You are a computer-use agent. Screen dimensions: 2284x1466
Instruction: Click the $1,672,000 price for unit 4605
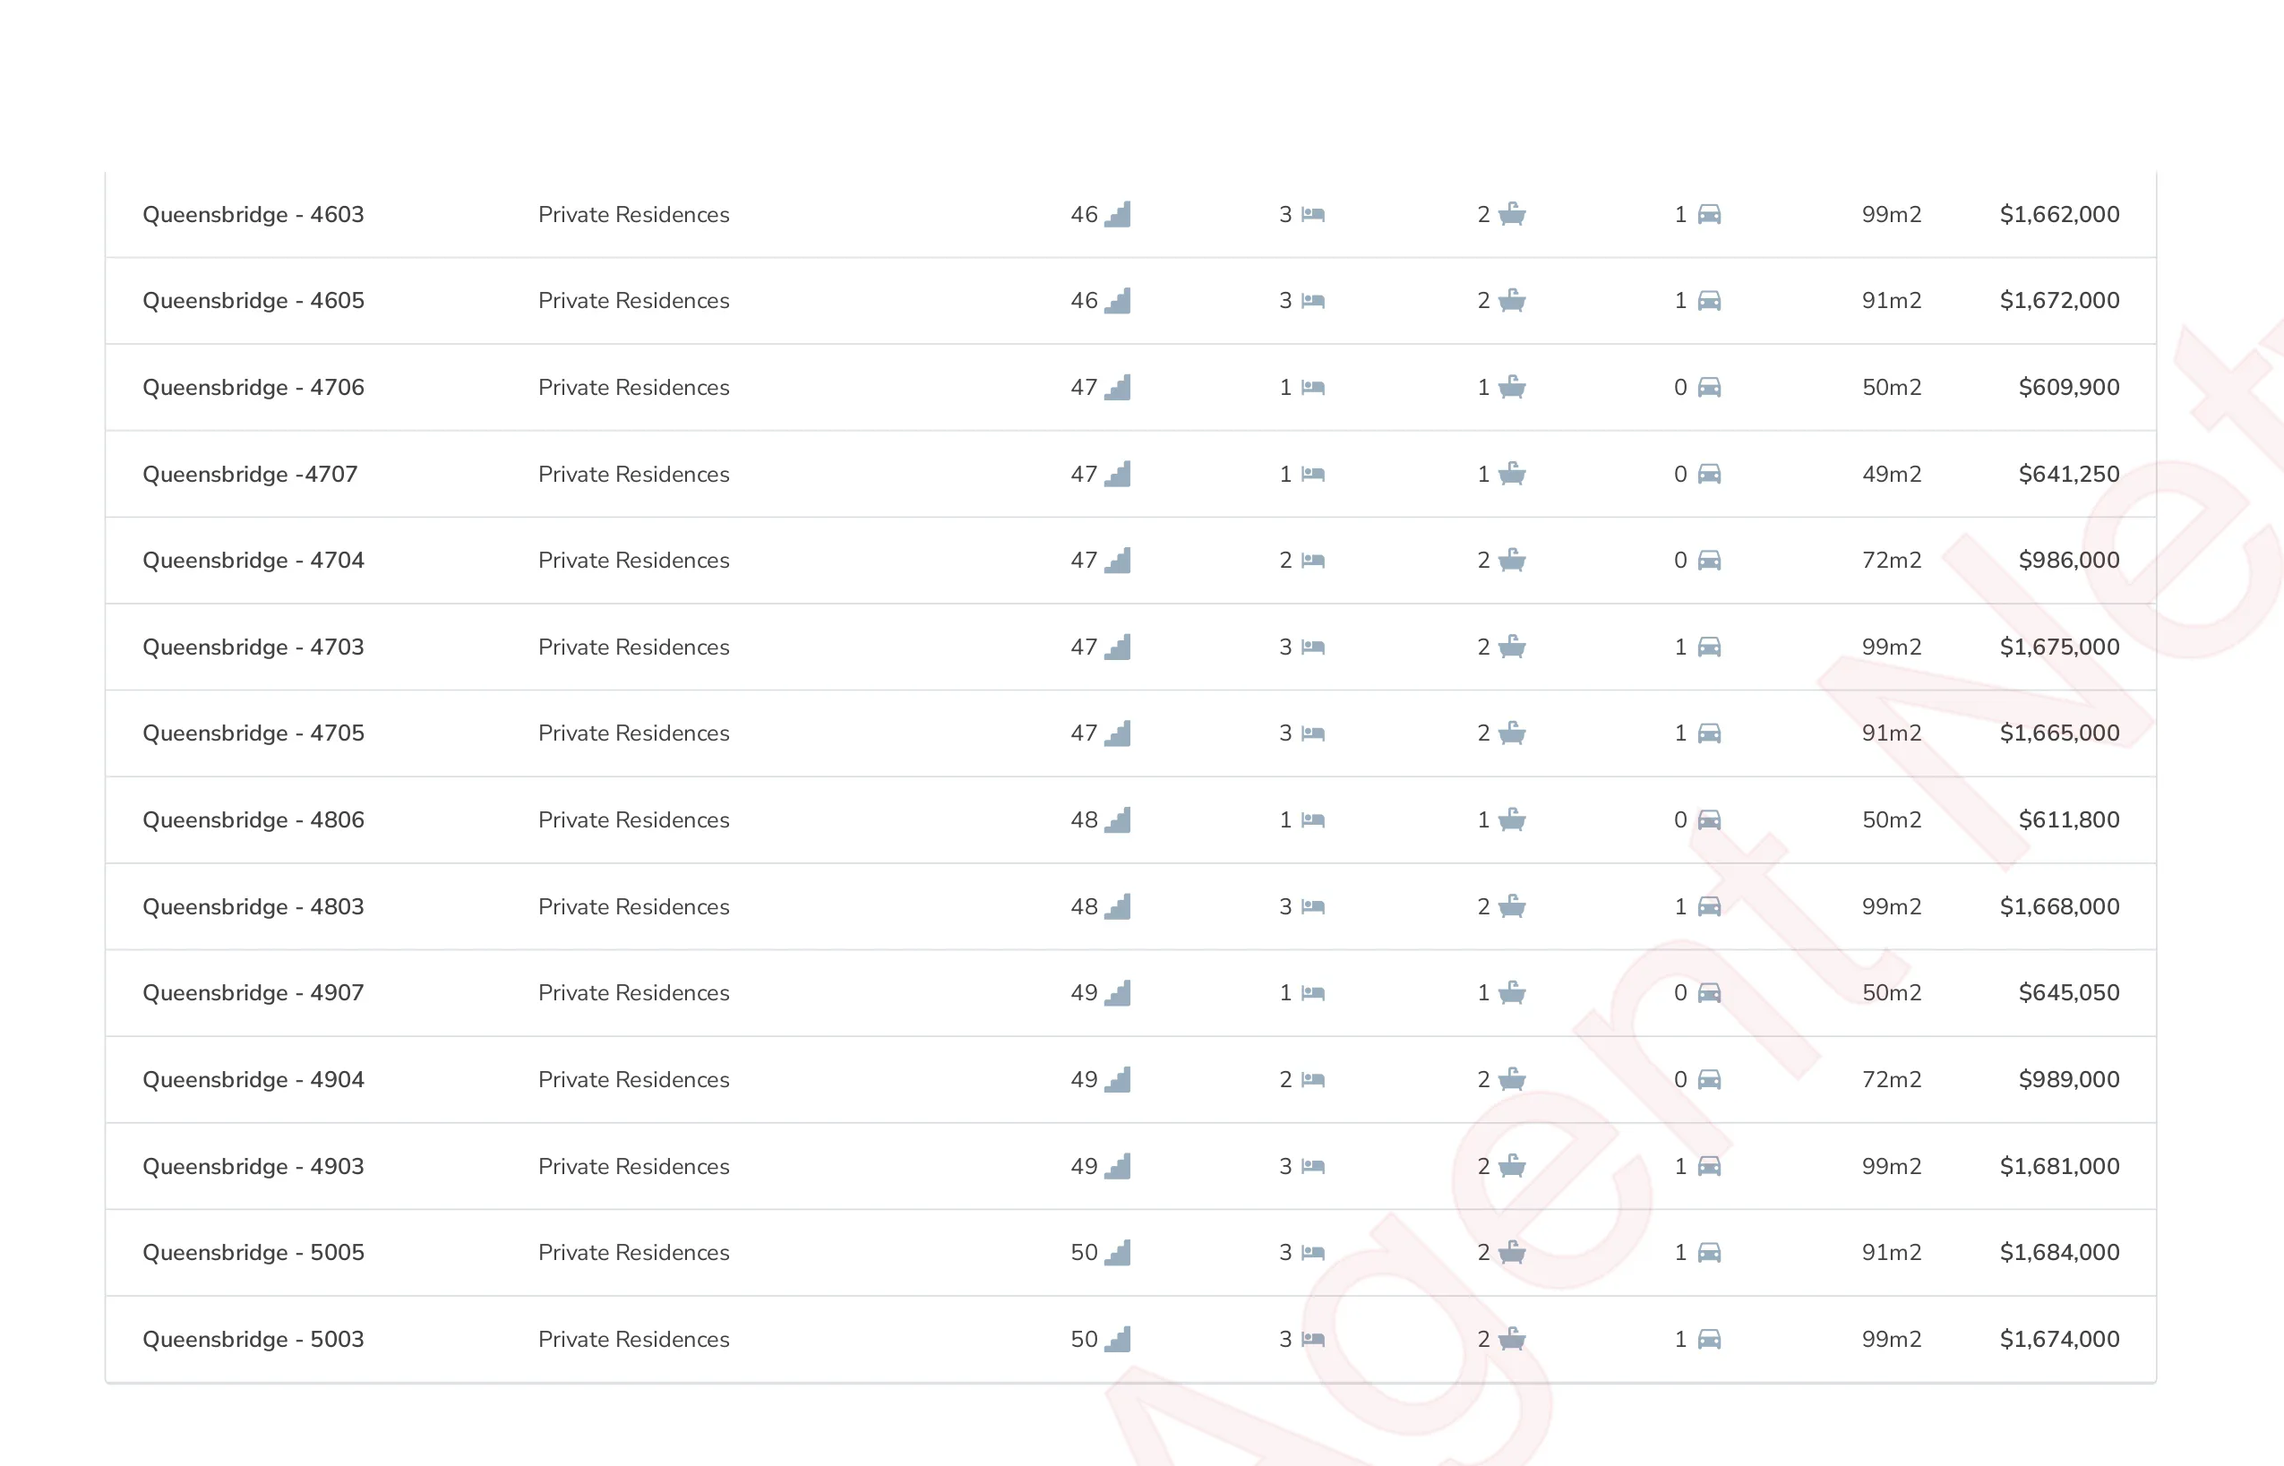click(x=2058, y=301)
